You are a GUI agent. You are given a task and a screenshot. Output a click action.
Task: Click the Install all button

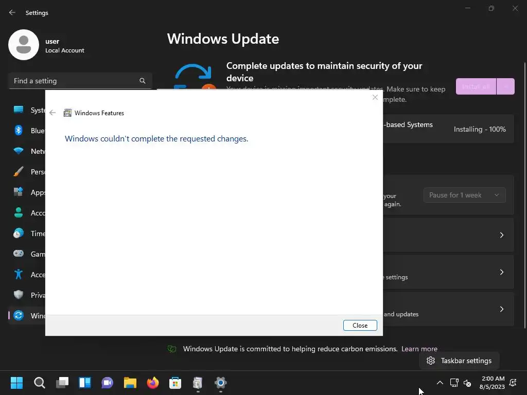click(x=476, y=86)
